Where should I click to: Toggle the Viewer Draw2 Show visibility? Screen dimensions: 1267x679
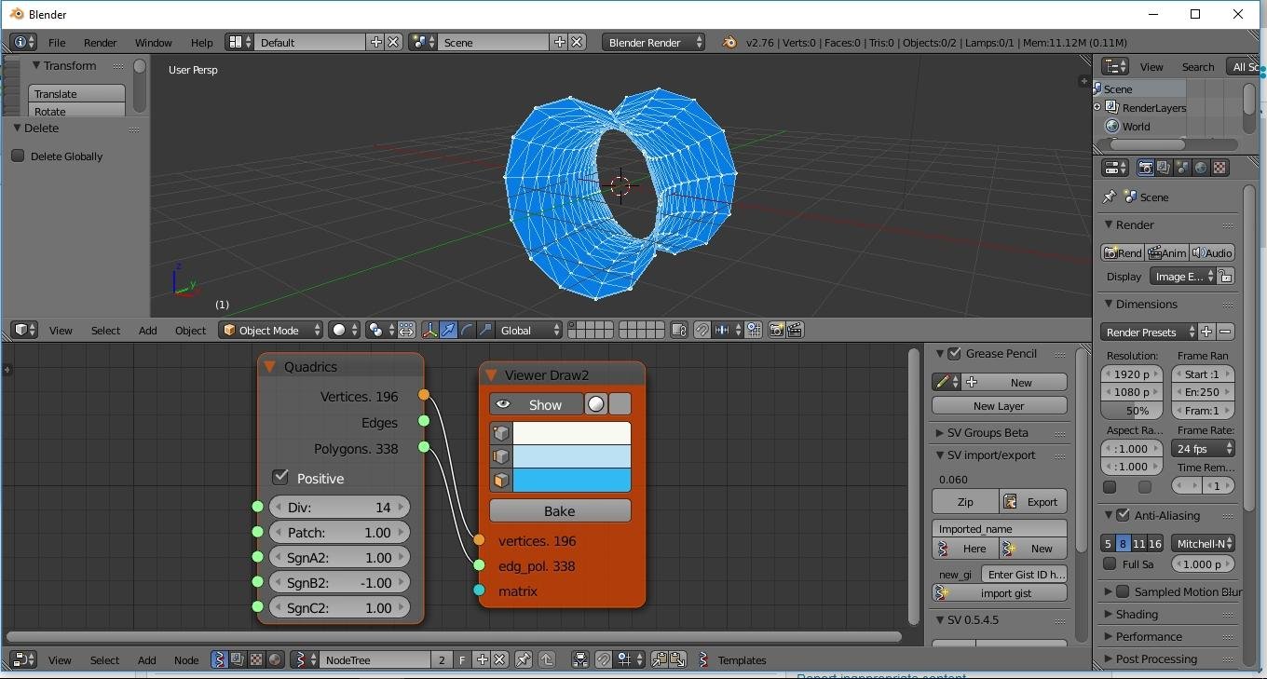coord(535,404)
